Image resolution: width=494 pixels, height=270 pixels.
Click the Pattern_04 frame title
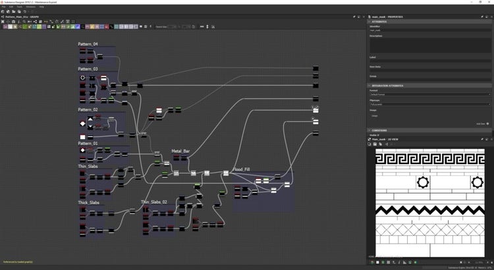coord(88,44)
